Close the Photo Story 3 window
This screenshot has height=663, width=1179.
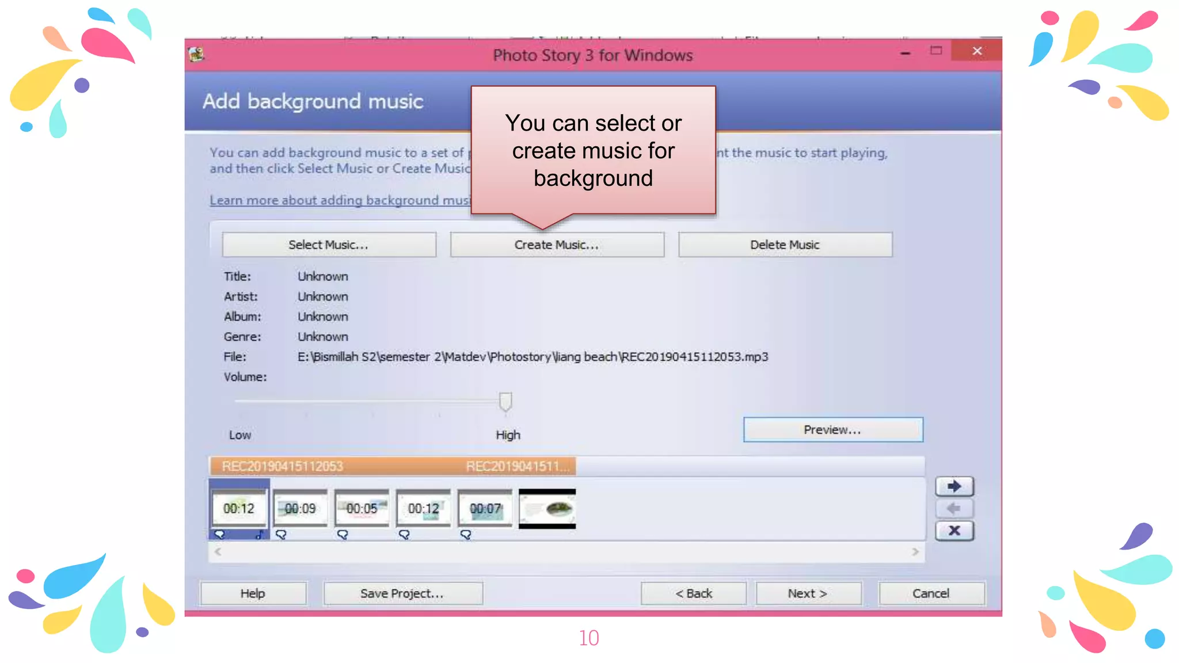click(977, 51)
